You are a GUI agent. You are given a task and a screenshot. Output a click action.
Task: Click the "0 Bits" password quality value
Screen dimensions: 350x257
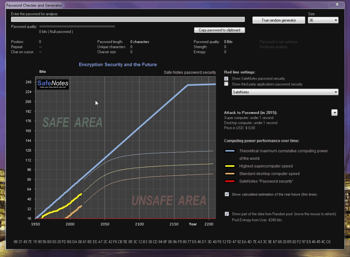pyautogui.click(x=228, y=42)
